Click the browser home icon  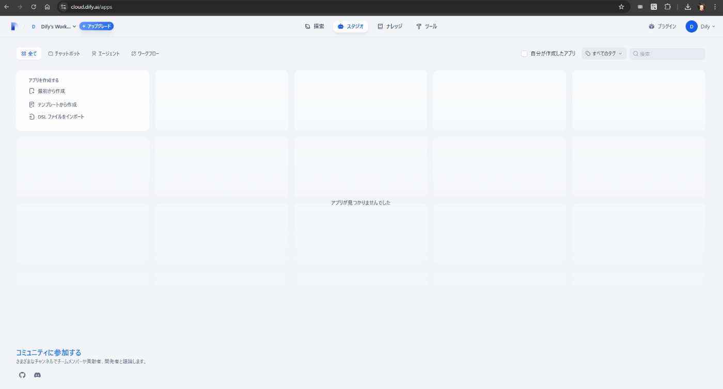coord(47,7)
